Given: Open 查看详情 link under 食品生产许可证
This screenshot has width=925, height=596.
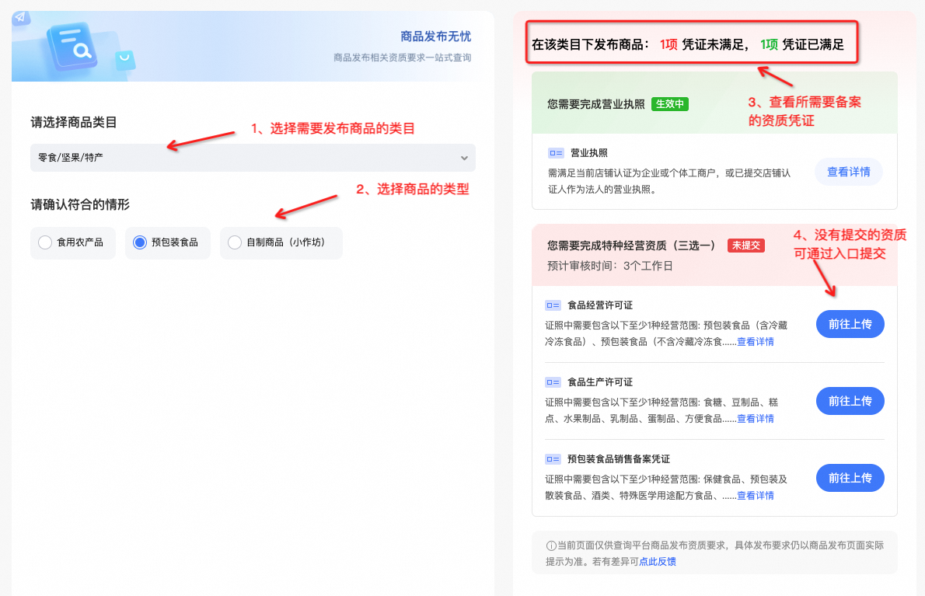Looking at the screenshot, I should (x=755, y=419).
